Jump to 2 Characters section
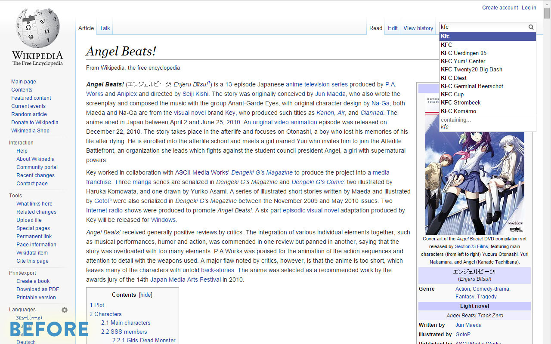Screen dimensions: 551x344 click(x=105, y=314)
